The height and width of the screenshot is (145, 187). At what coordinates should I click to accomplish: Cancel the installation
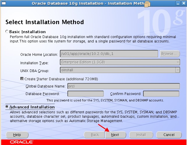coord(169,135)
